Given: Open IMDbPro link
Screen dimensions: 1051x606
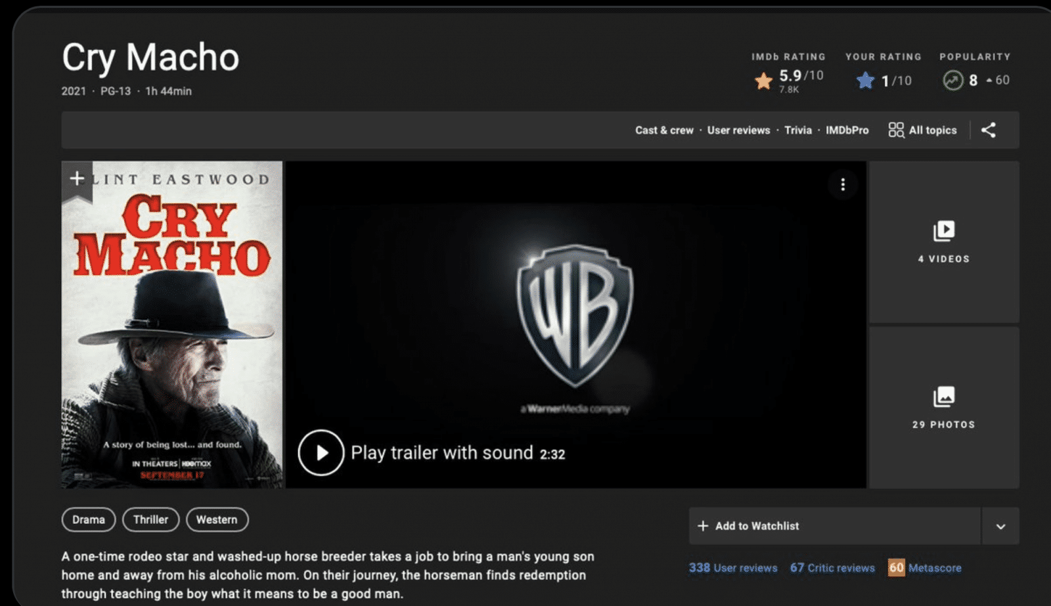Looking at the screenshot, I should 847,130.
